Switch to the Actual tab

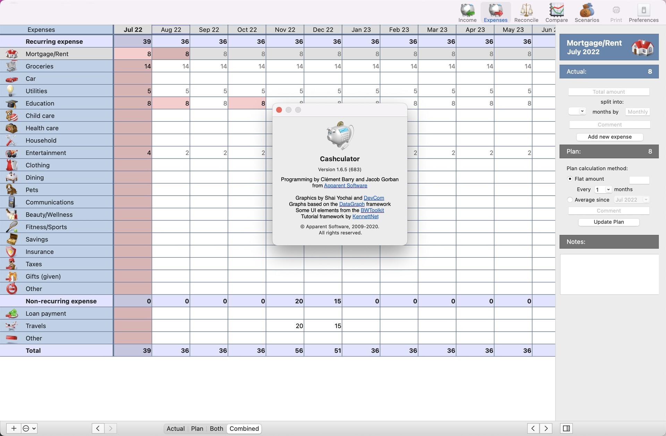(176, 428)
